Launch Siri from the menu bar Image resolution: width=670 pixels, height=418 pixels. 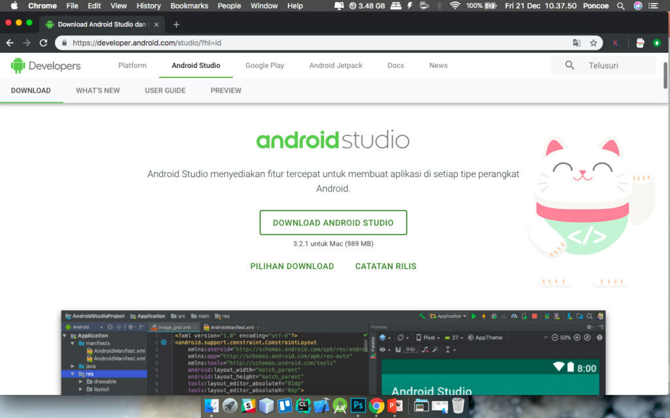pyautogui.click(x=638, y=5)
